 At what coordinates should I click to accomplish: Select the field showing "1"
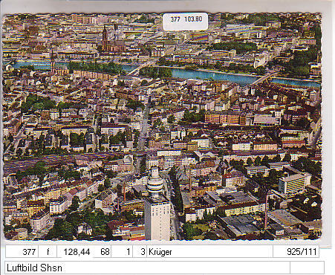tap(122, 252)
